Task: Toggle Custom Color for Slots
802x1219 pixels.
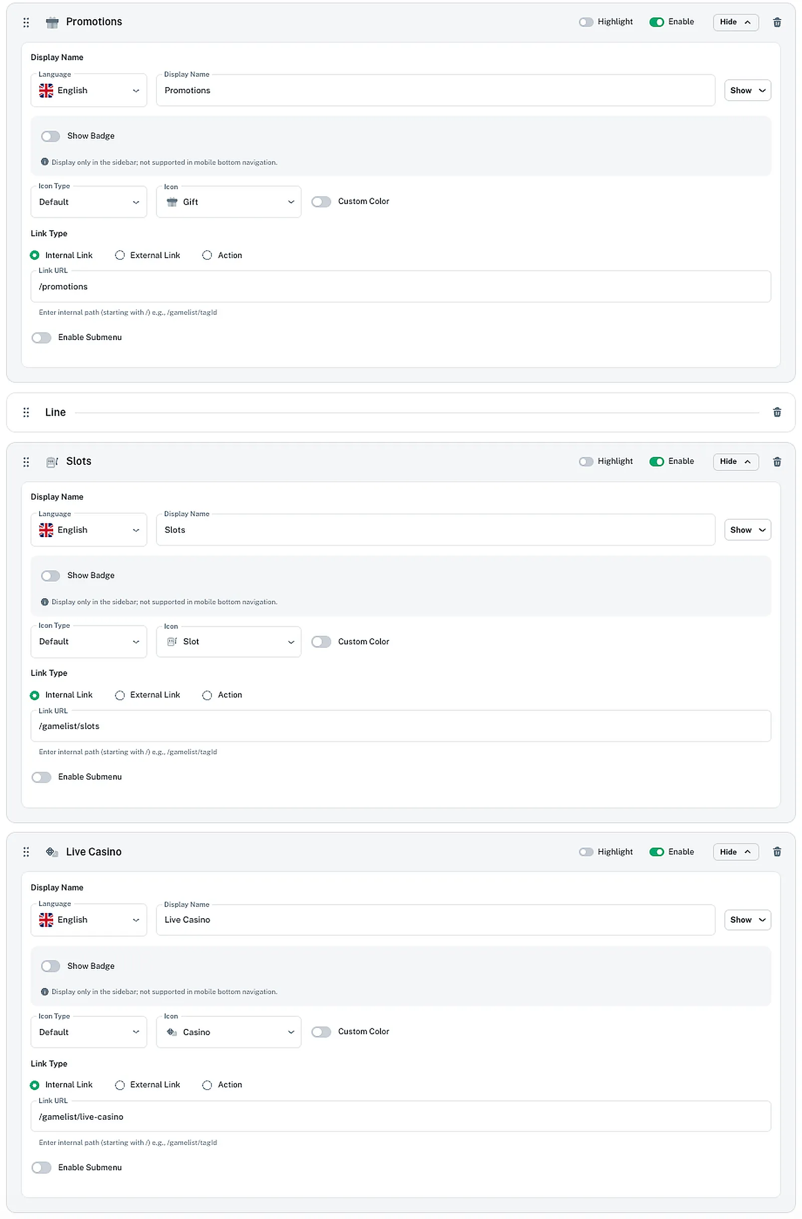Action: [x=322, y=641]
